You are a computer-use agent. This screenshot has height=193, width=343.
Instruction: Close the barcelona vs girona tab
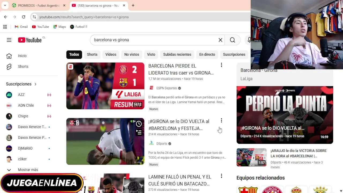click(124, 5)
